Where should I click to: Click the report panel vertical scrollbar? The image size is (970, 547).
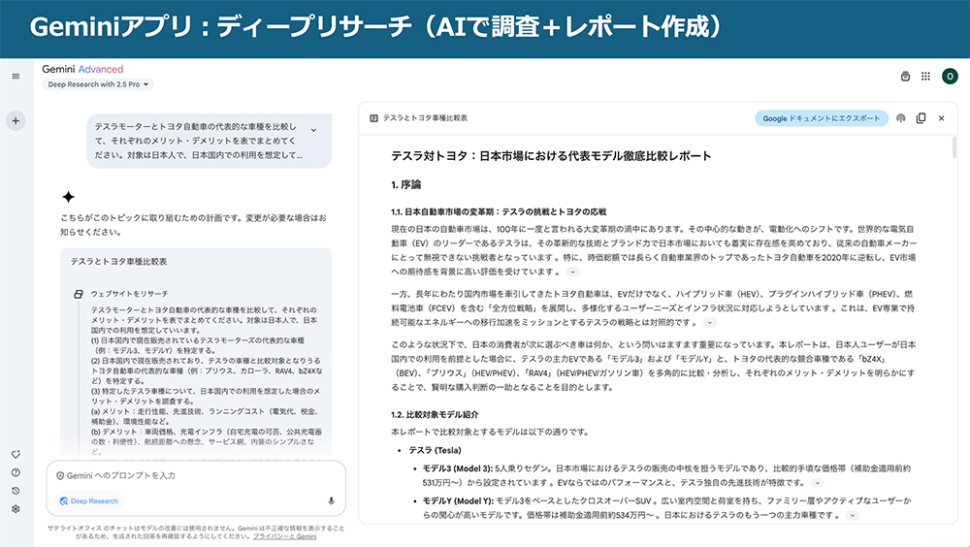point(954,147)
